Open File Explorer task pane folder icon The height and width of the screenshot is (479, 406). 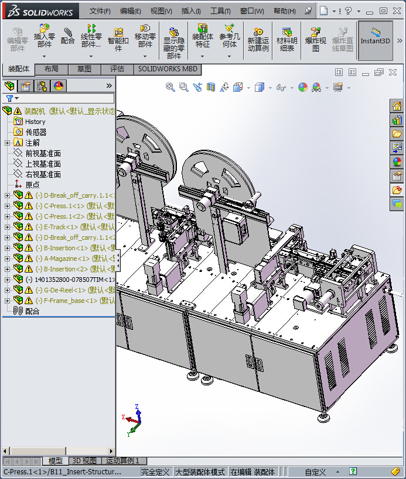pyautogui.click(x=397, y=134)
